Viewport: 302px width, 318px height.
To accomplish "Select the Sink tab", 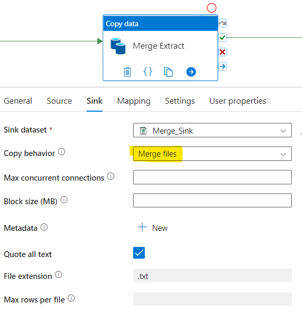I will coord(95,101).
